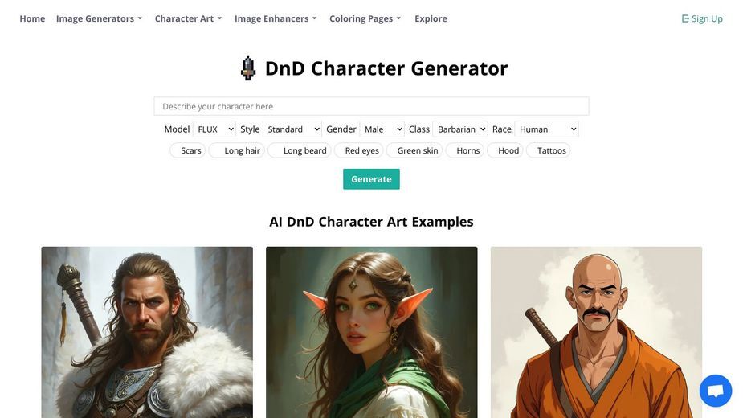Focus the character description input field

[371, 106]
